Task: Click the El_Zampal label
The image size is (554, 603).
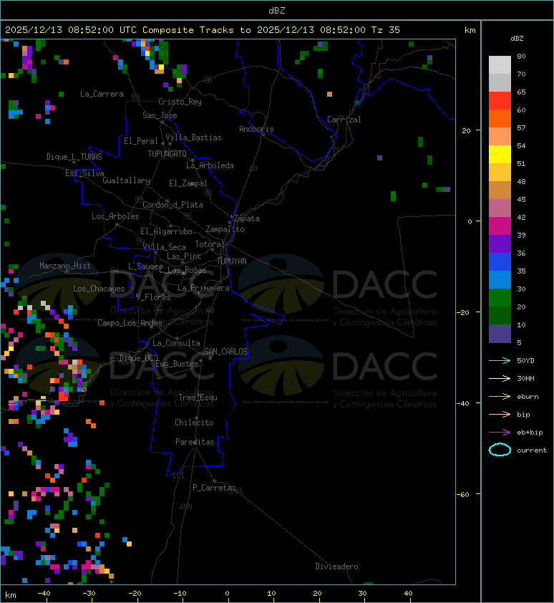Action: (188, 183)
